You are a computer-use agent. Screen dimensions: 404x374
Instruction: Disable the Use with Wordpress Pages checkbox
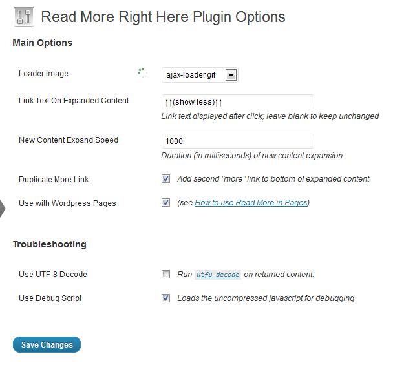tap(166, 203)
